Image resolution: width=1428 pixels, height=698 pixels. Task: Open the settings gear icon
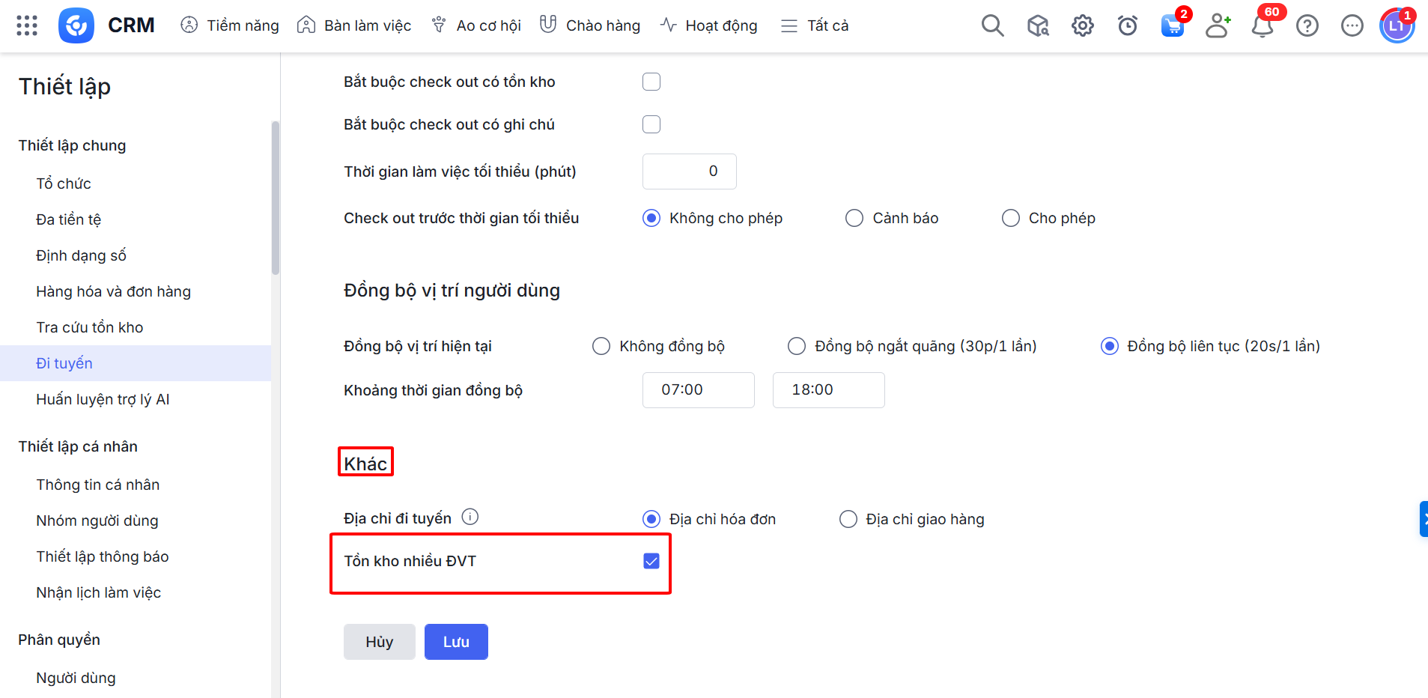(x=1082, y=26)
